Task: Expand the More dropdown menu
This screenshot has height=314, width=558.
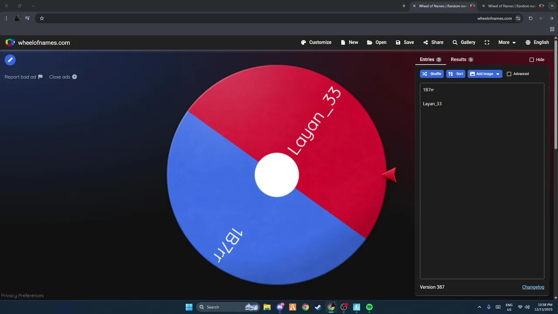Action: pyautogui.click(x=507, y=42)
